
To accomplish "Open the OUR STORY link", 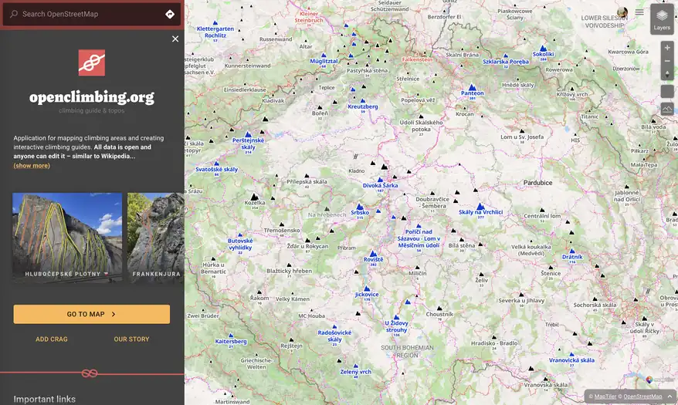I will (x=131, y=339).
